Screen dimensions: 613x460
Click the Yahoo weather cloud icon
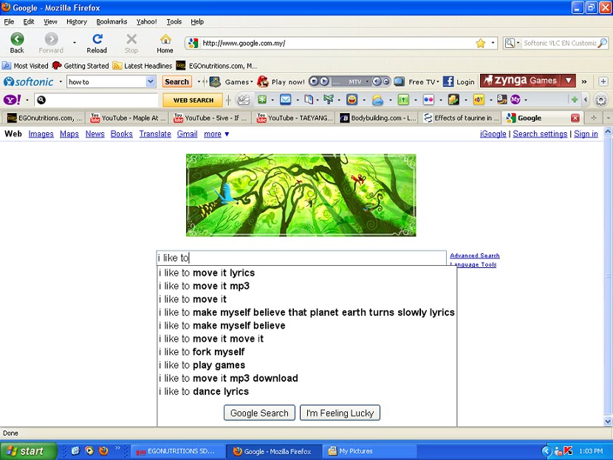pyautogui.click(x=377, y=100)
